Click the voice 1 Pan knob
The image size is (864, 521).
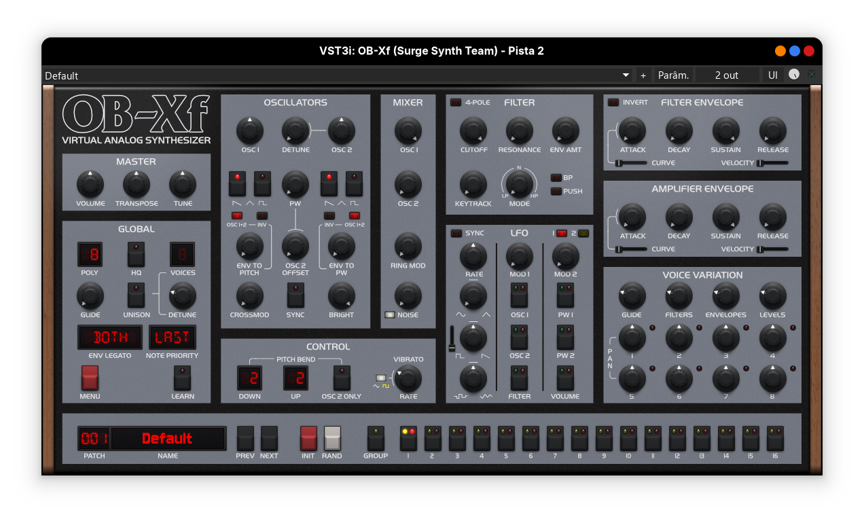click(x=632, y=337)
